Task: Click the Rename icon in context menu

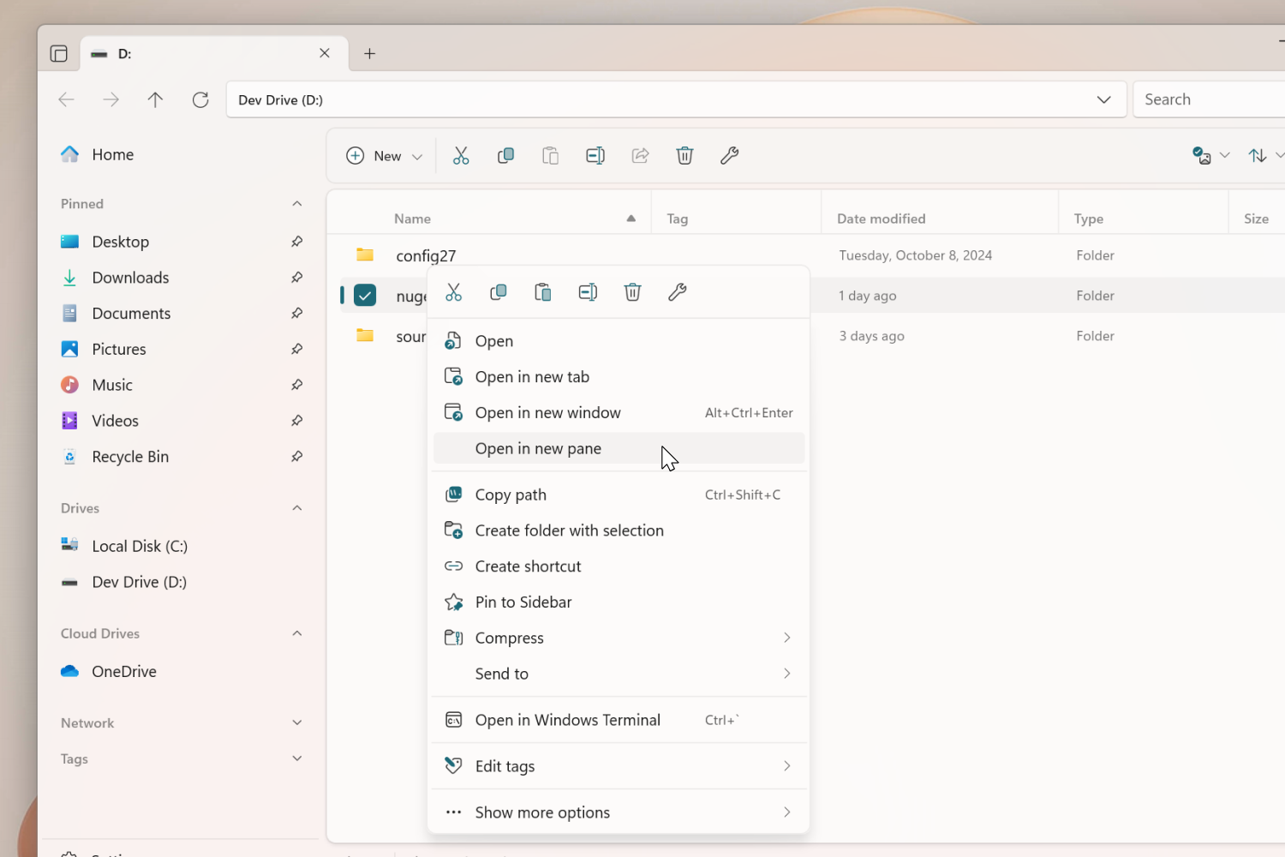Action: tap(588, 292)
